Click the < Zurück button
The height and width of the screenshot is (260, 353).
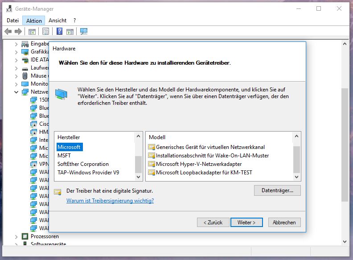pos(213,223)
